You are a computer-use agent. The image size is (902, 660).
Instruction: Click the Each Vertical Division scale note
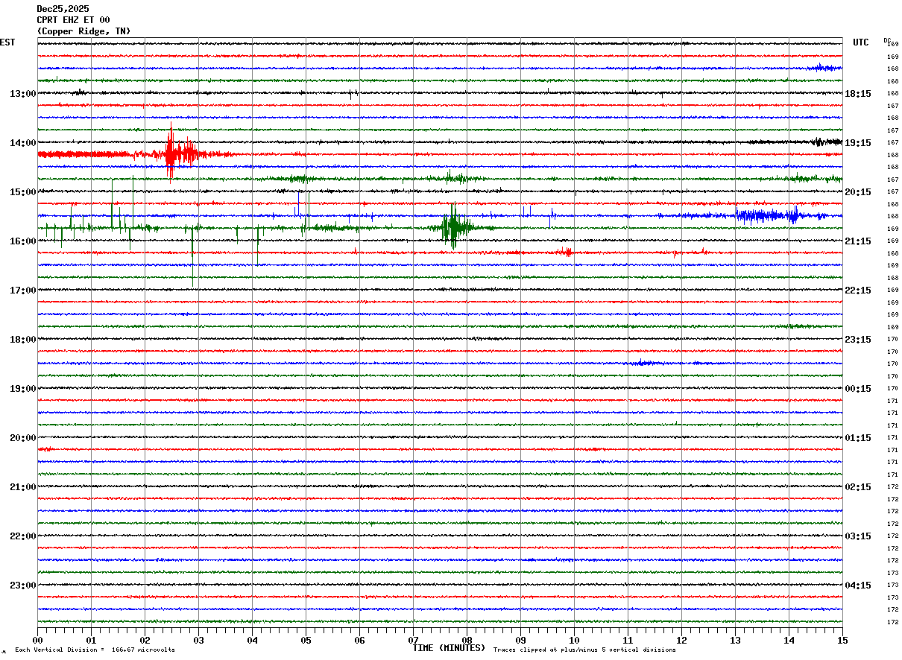(x=95, y=650)
